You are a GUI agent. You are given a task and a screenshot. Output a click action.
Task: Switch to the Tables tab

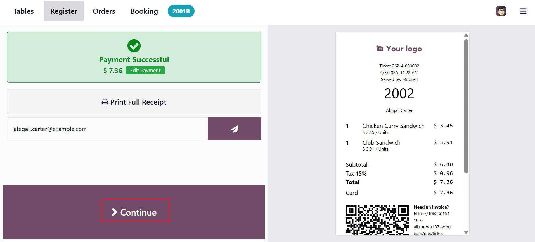coord(23,11)
